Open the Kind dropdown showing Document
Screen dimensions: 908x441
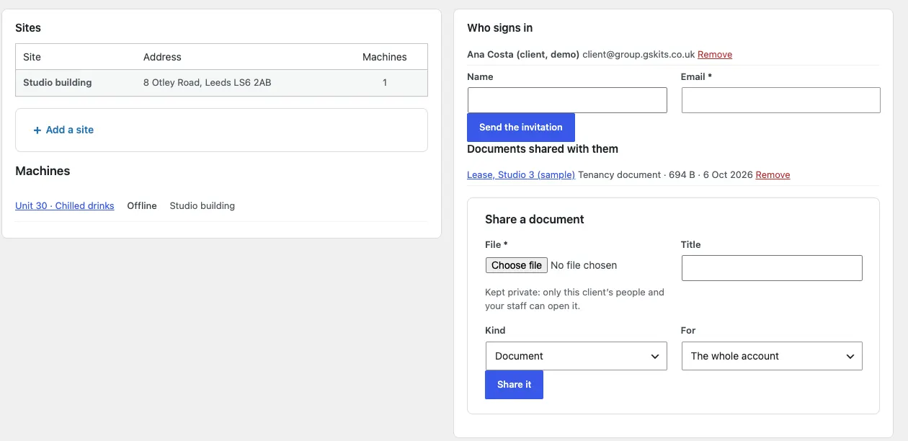pos(577,356)
